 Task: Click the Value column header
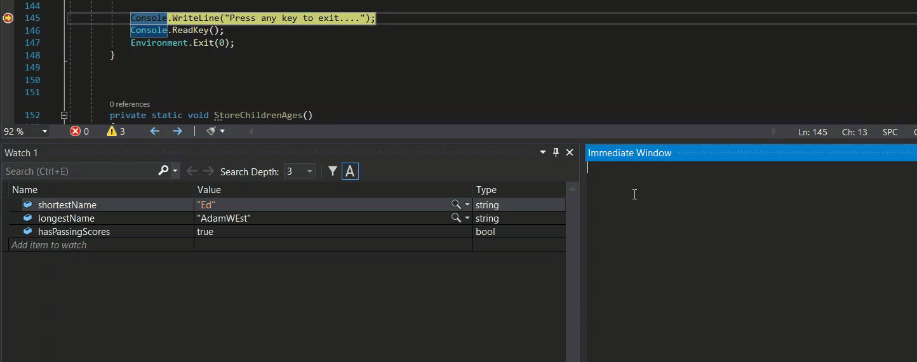pos(333,190)
